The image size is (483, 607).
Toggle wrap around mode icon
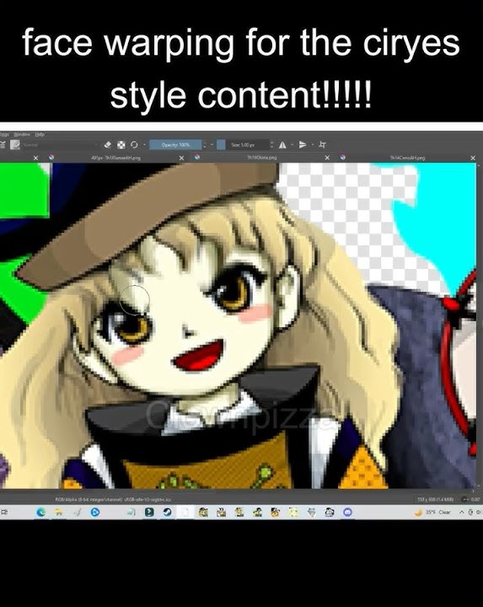(x=322, y=145)
